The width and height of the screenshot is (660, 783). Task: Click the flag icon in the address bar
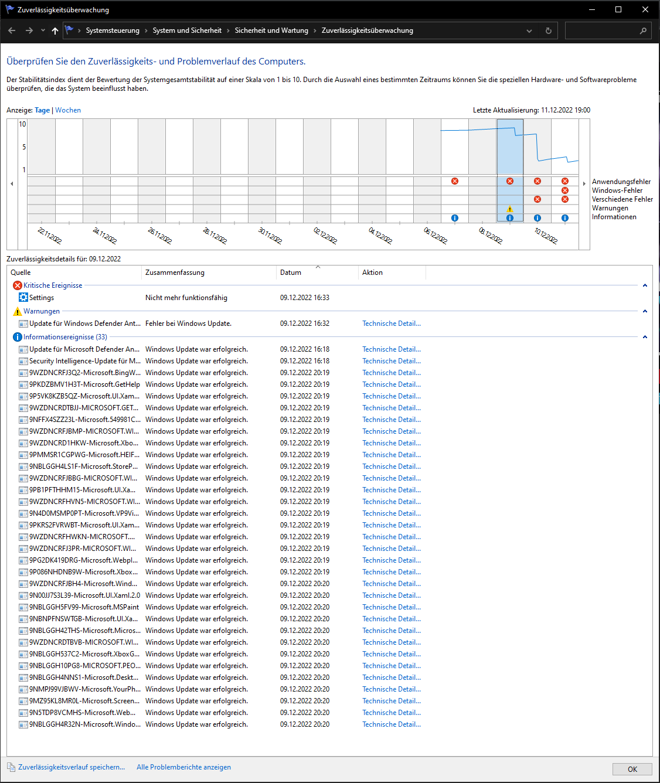coord(70,30)
